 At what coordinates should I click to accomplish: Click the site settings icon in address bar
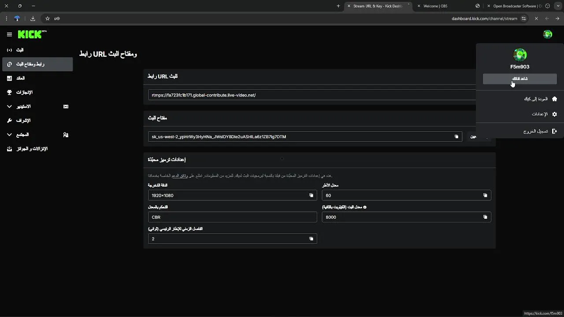tap(523, 18)
